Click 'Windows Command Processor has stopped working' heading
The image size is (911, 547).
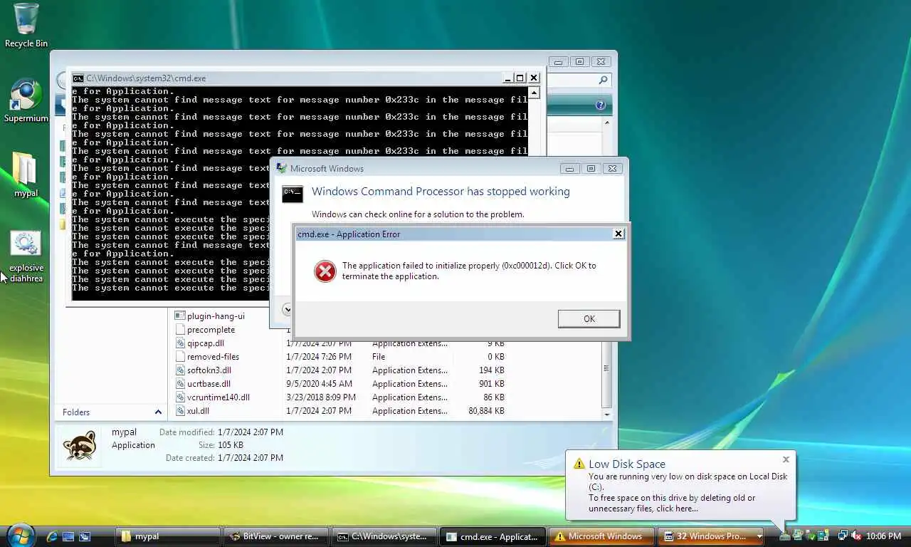(x=441, y=192)
